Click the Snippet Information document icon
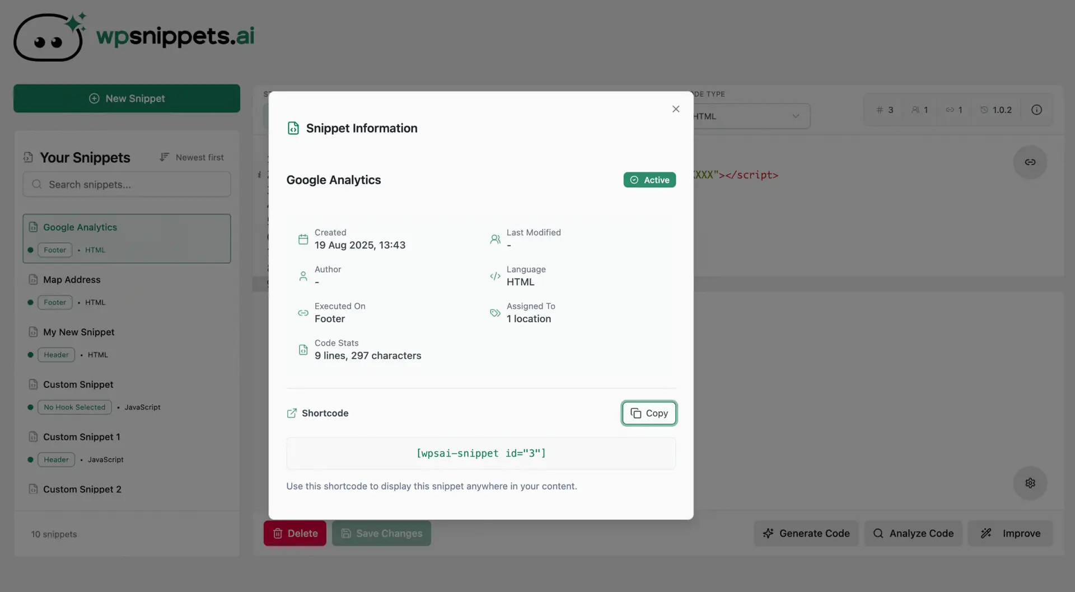This screenshot has height=592, width=1075. pos(293,128)
